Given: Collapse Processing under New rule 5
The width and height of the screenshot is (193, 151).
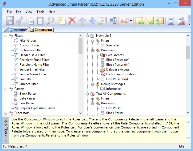Looking at the screenshot, I should 92,51.
